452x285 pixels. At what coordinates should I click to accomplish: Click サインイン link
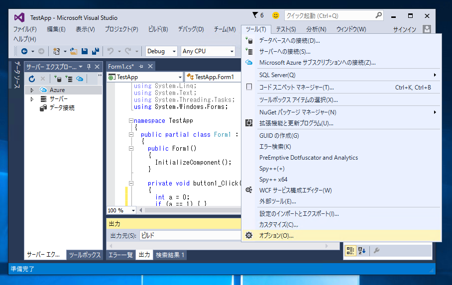[x=405, y=29]
